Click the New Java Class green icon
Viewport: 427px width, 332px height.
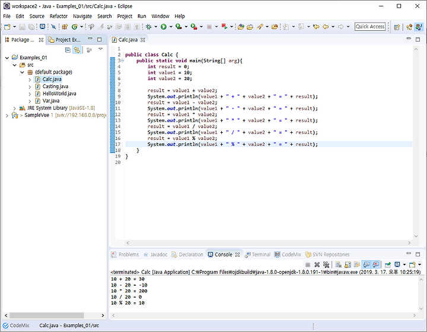click(74, 27)
